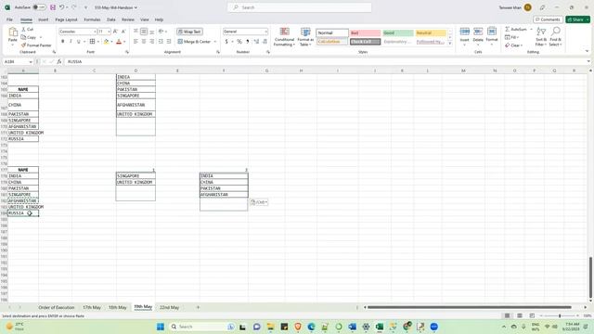Align cell text to the right
Screen dimensions: 594x334
tap(152, 41)
